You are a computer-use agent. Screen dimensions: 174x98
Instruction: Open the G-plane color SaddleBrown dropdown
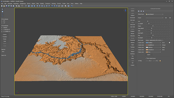(153, 45)
